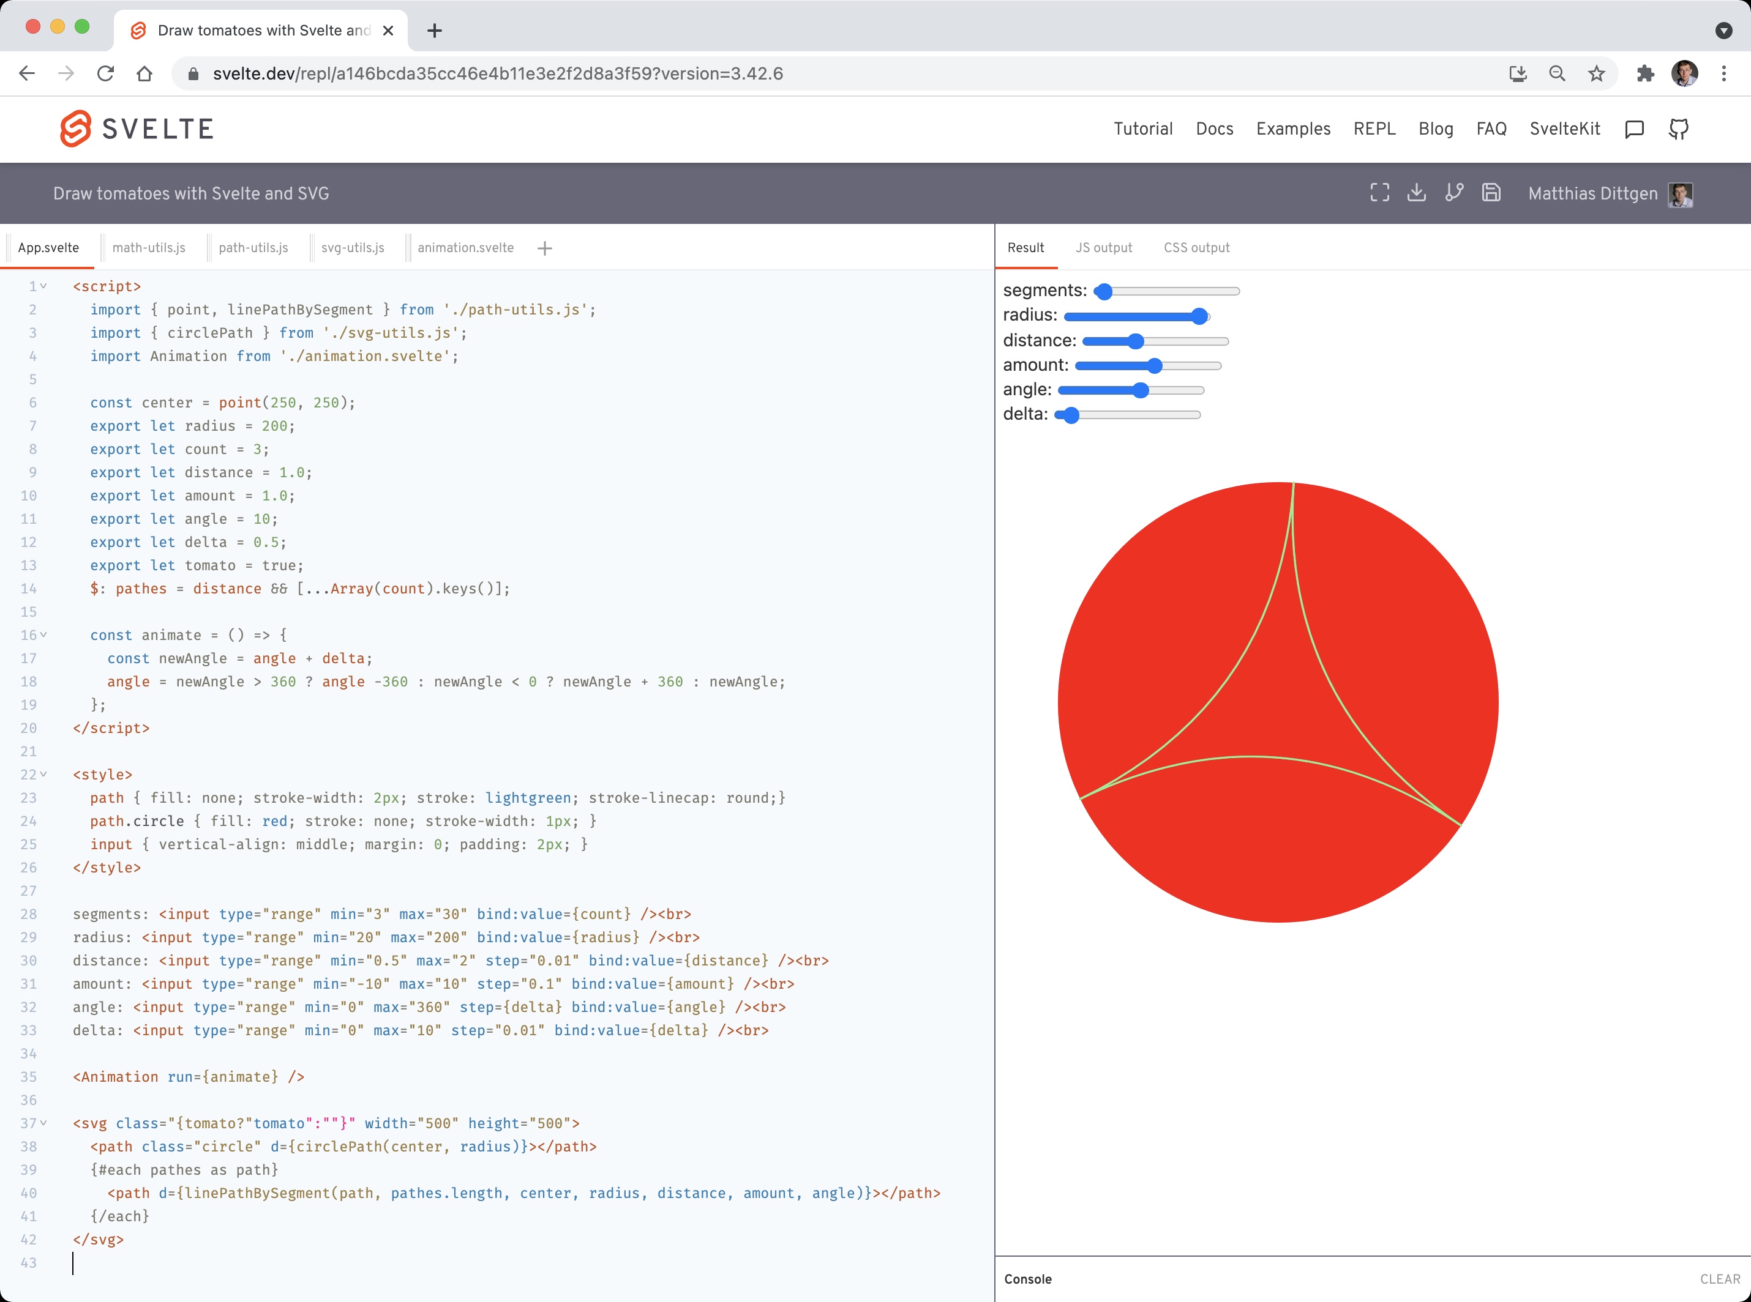Open a new browser tab
Viewport: 1751px width, 1302px height.
(x=435, y=31)
